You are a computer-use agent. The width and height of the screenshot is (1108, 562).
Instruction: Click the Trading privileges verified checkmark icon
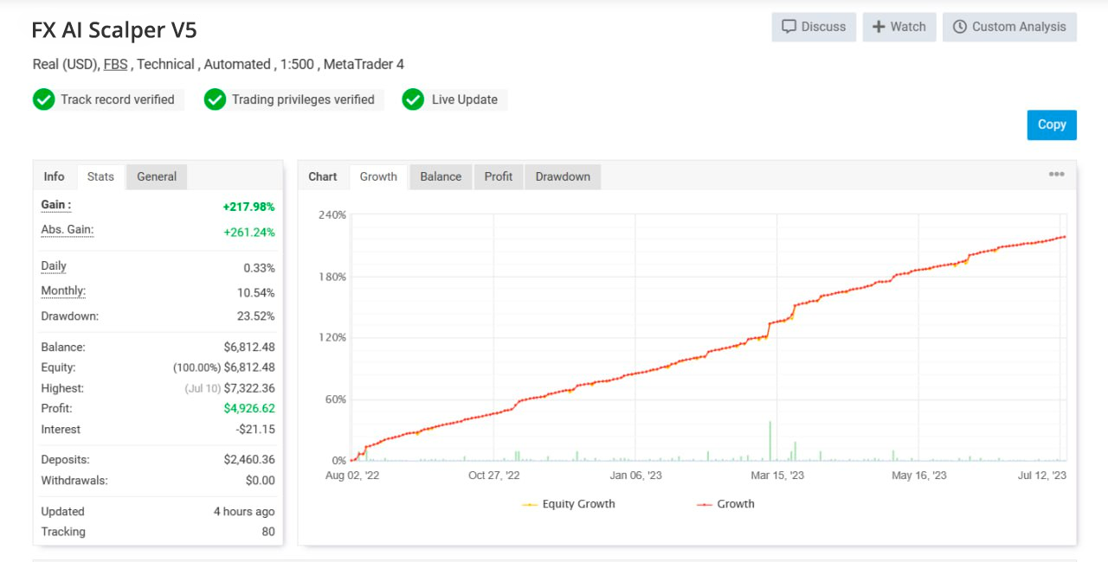click(215, 99)
